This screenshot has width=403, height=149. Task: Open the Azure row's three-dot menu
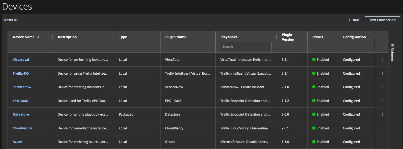pos(383,142)
